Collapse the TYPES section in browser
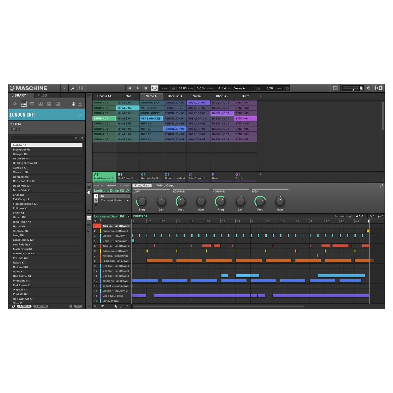393x393 pixels. [11, 124]
